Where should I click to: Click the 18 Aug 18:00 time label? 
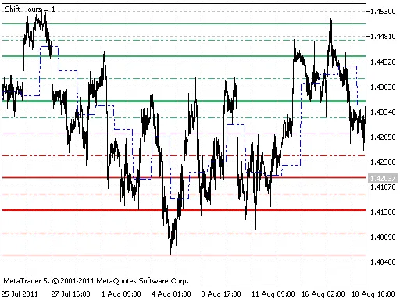[373, 294]
